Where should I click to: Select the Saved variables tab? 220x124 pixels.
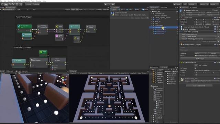(145, 10)
